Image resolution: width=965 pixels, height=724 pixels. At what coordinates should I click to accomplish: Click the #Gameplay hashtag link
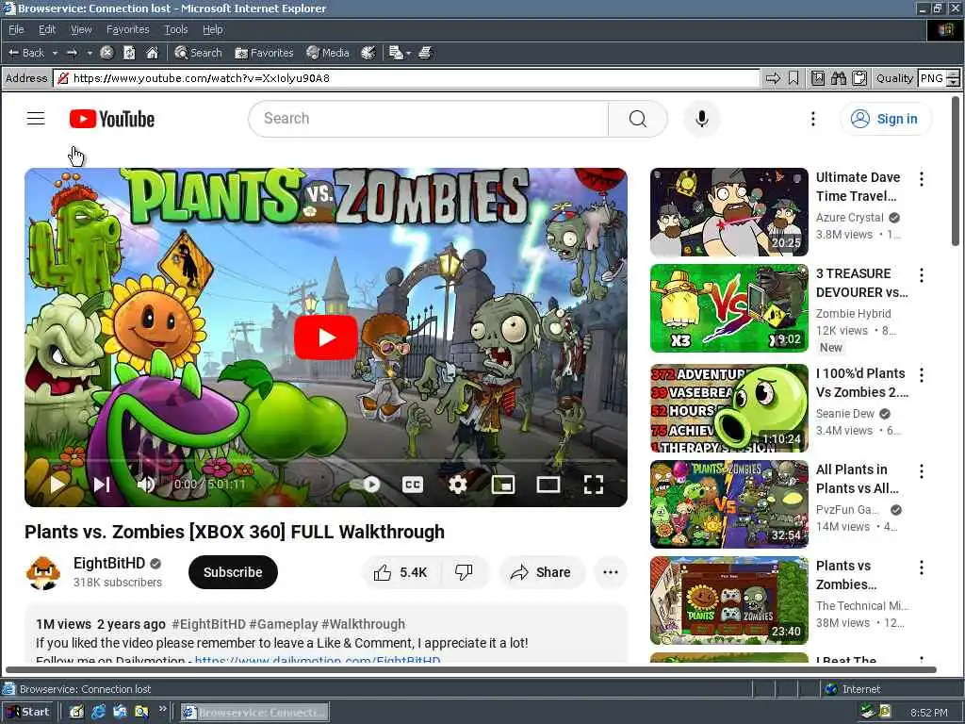(283, 624)
